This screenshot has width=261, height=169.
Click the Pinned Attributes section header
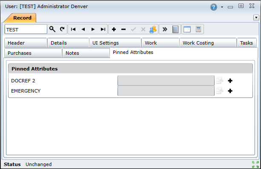pos(130,68)
